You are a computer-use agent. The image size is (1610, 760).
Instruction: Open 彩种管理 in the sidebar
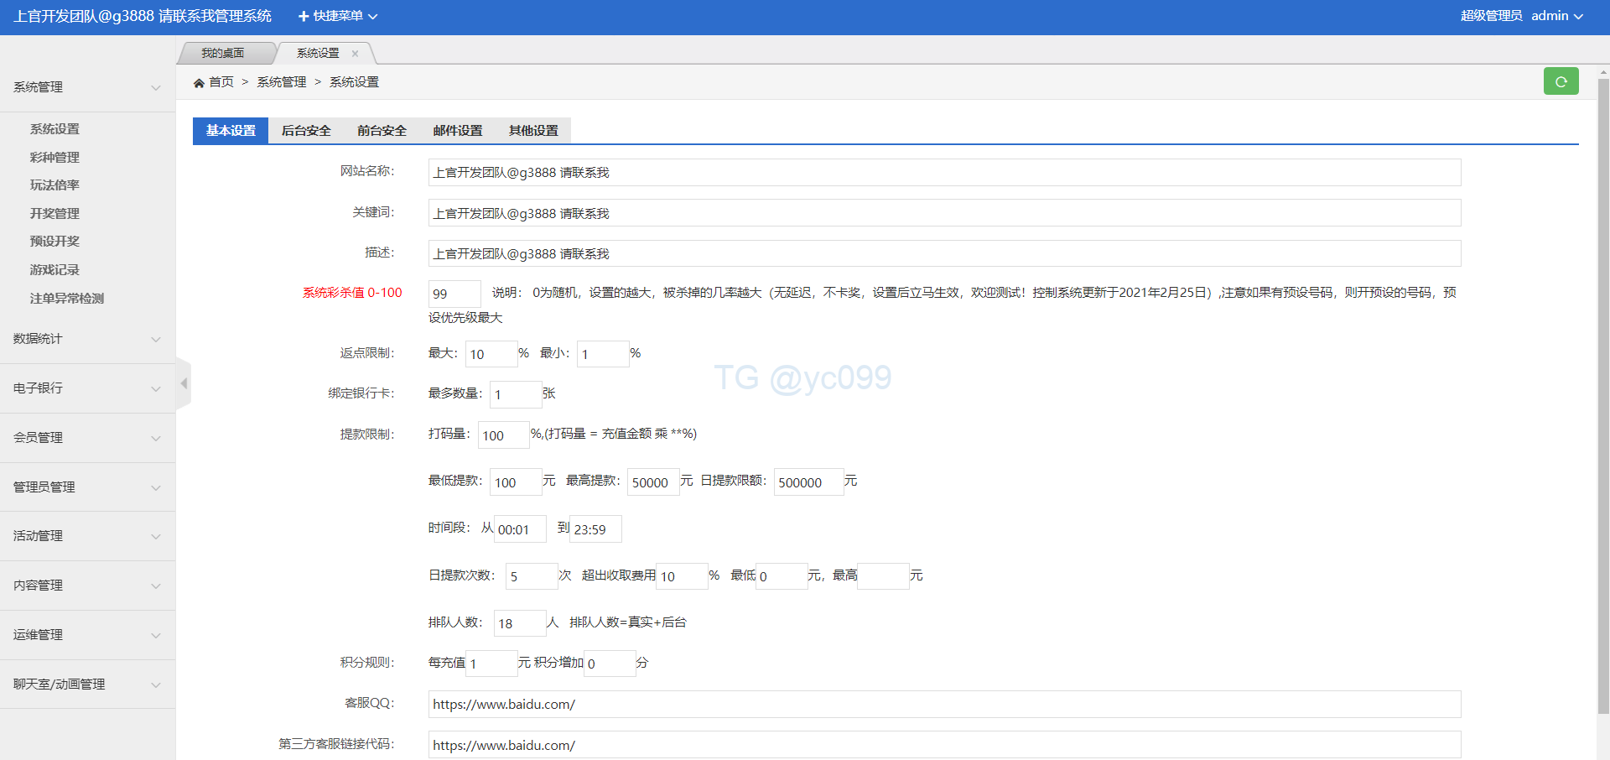tap(55, 158)
